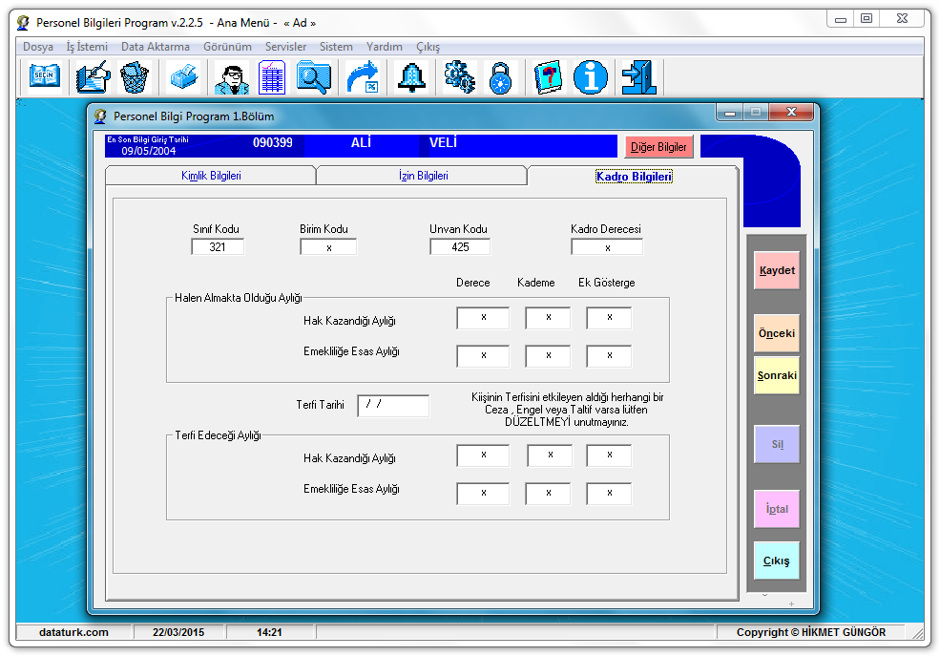This screenshot has height=656, width=940.
Task: Click dataturk.com in the status bar
Action: point(73,632)
